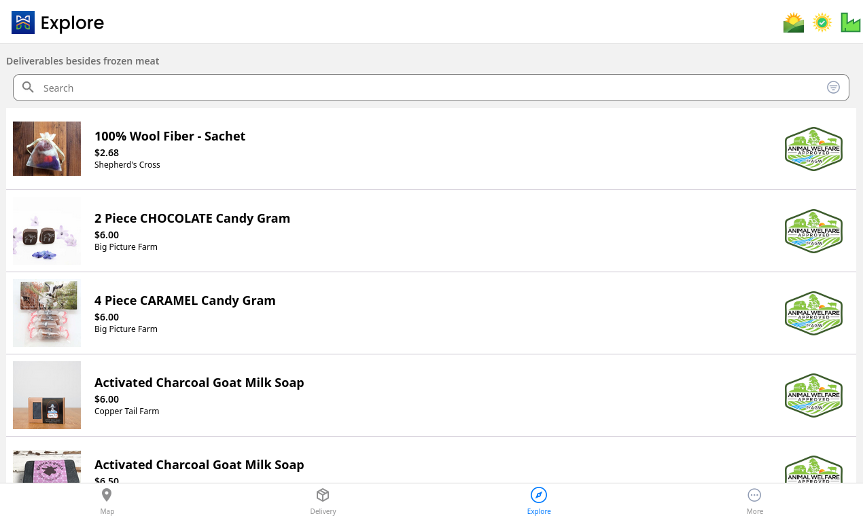The height and width of the screenshot is (516, 863).
Task: Open the 100% Wool Fiber - Sachet thumbnail
Action: coord(47,149)
